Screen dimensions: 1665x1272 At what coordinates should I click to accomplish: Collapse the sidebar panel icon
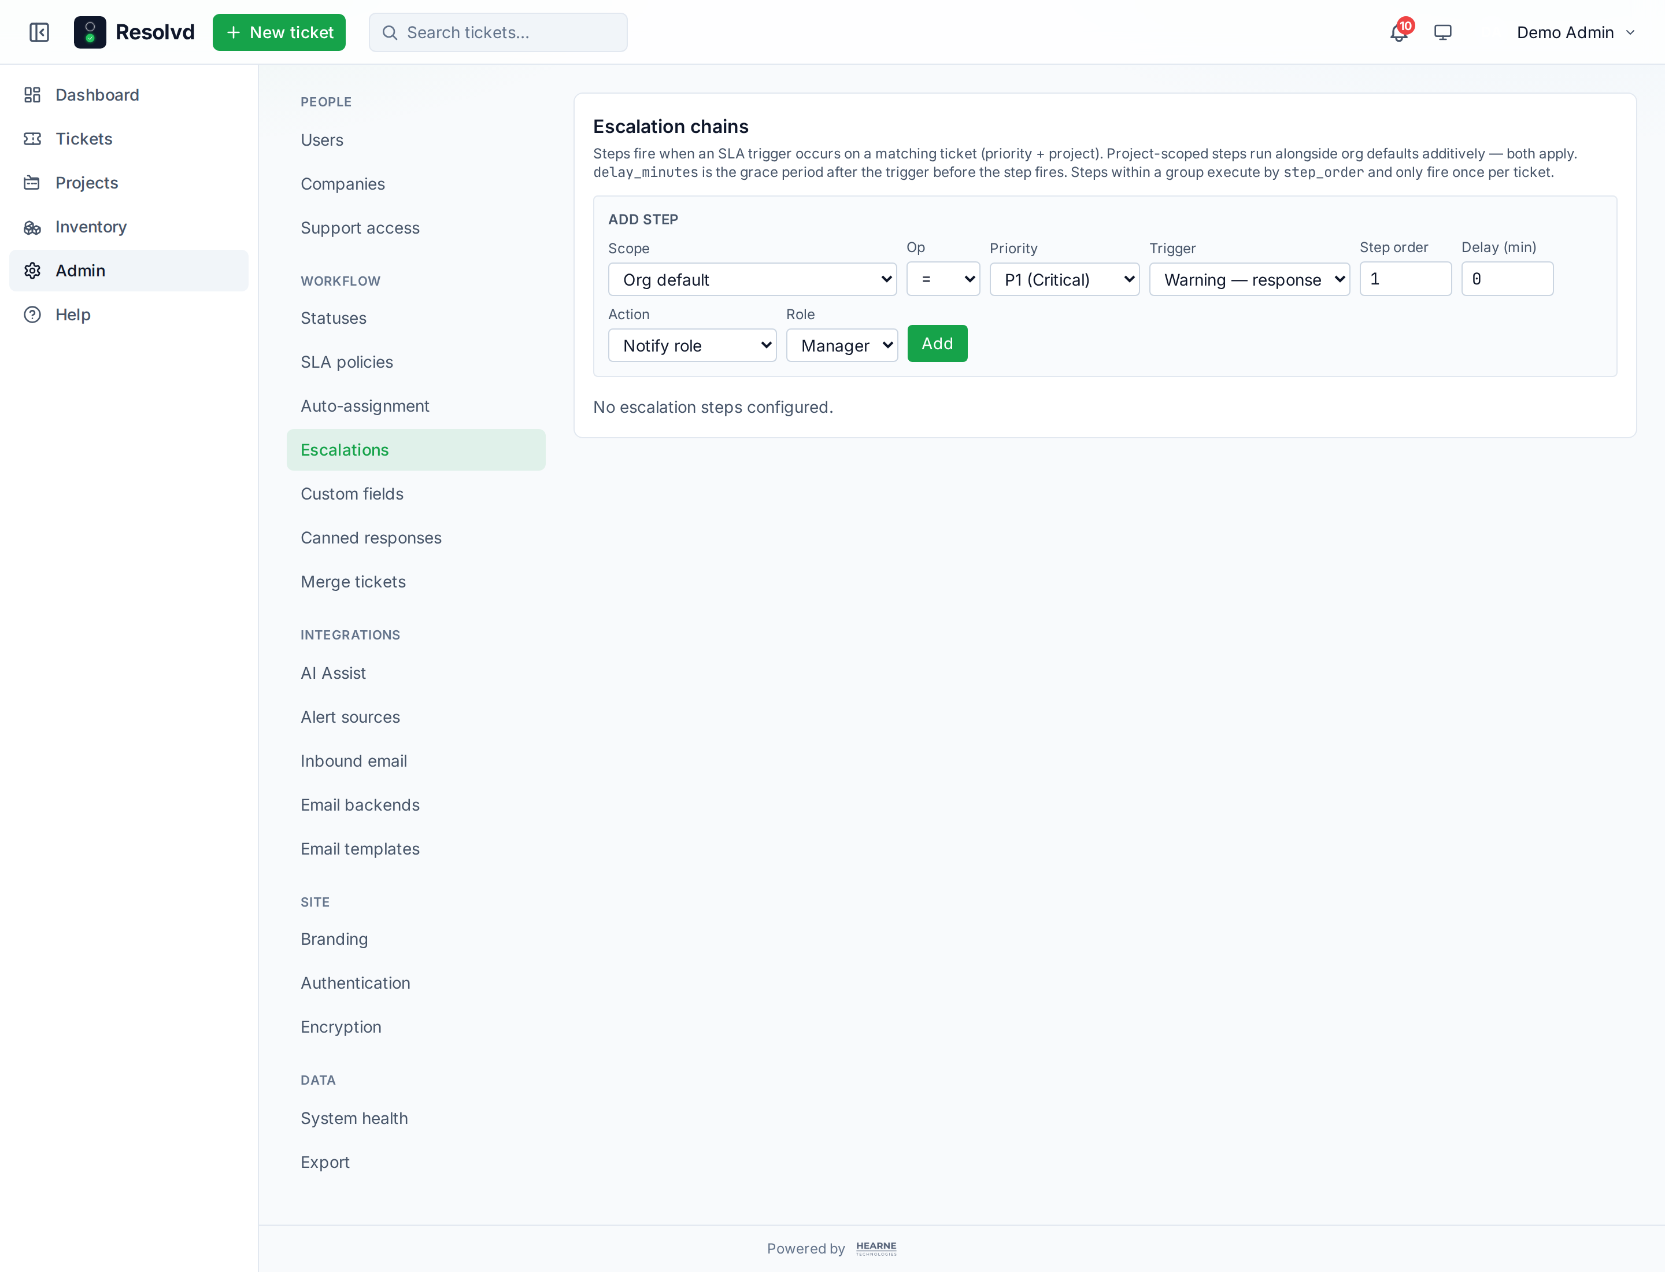[39, 32]
